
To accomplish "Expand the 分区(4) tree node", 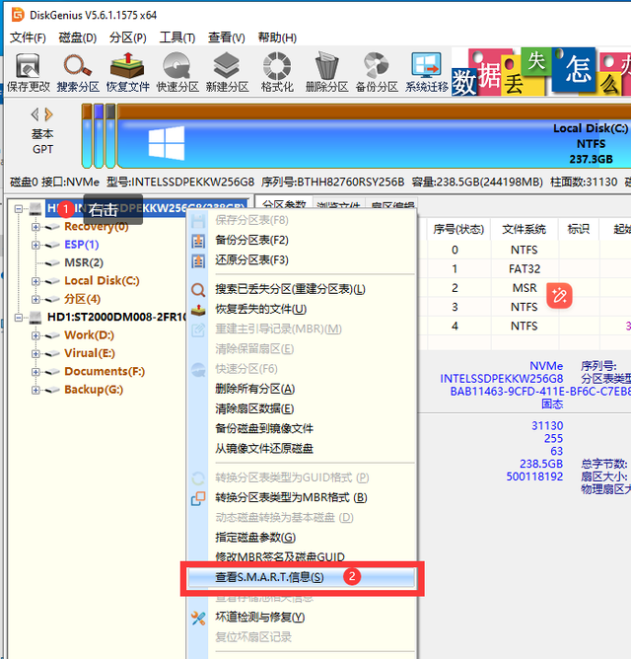I will 35,299.
